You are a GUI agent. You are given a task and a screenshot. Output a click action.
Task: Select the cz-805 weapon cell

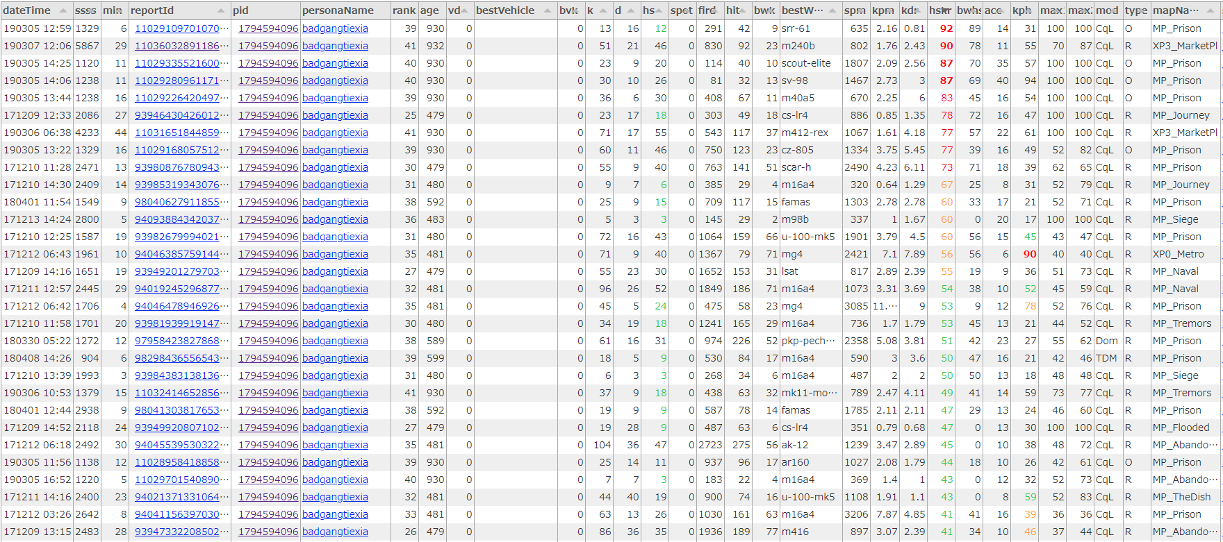coord(811,150)
